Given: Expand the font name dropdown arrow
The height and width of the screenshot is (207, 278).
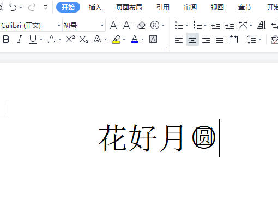Looking at the screenshot, I should 59,25.
